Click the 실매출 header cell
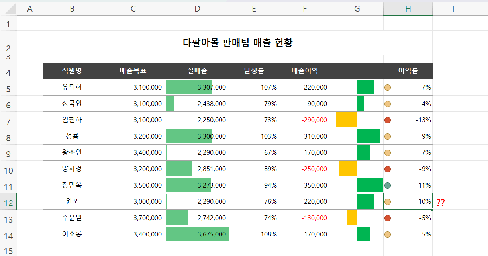This screenshot has height=256, width=488. click(x=197, y=71)
